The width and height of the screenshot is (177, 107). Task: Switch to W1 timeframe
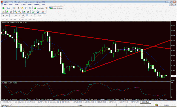[30, 19]
